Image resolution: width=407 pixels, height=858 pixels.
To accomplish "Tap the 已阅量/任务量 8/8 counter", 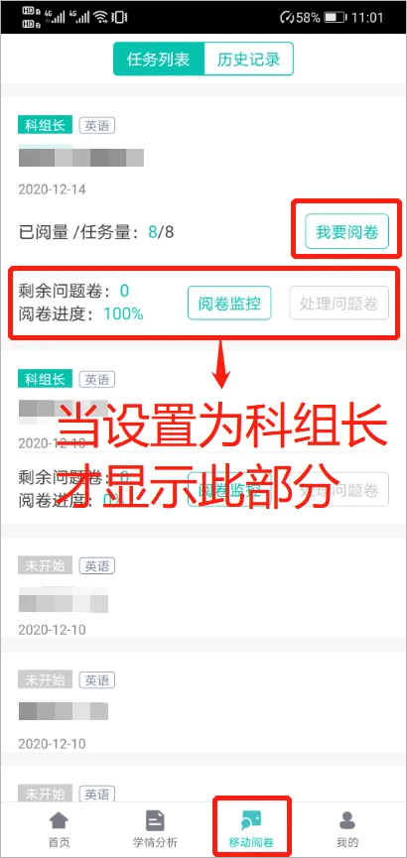I will pyautogui.click(x=161, y=232).
